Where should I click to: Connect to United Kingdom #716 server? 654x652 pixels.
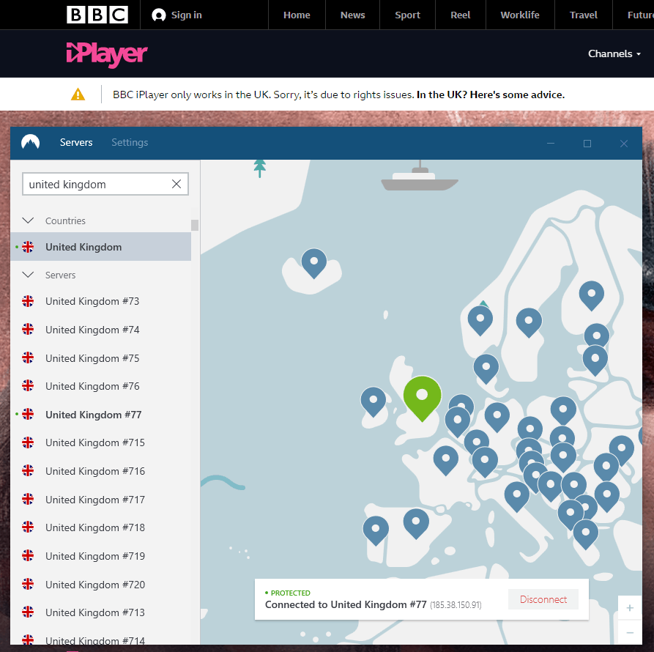click(x=101, y=471)
